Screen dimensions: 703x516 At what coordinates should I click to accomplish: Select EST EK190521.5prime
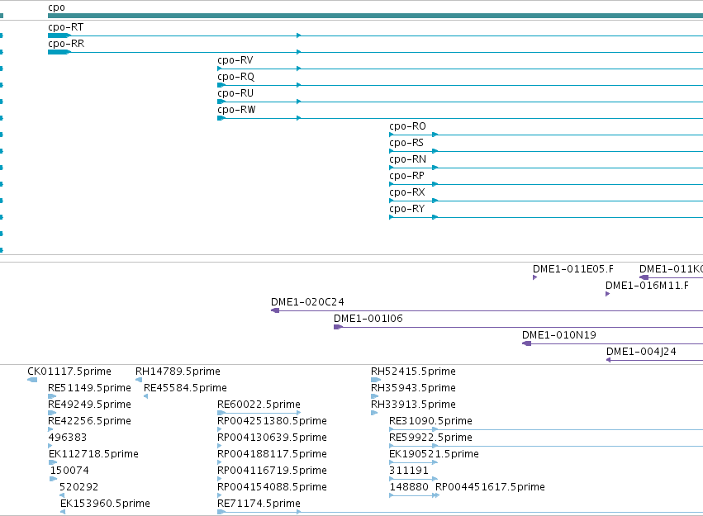point(434,454)
